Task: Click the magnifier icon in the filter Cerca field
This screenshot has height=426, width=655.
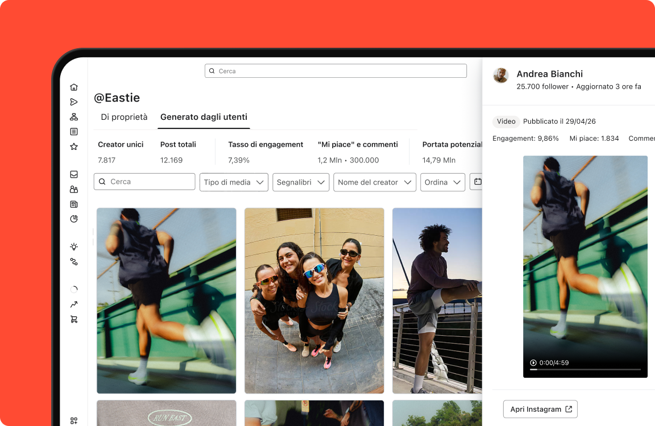Action: (102, 182)
